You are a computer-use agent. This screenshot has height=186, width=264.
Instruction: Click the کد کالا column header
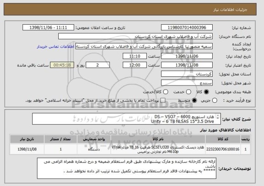click(x=223, y=139)
